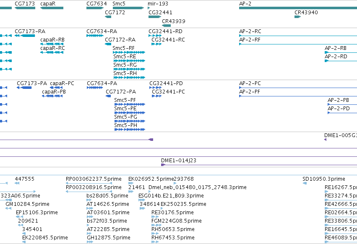Open transcript AP-2-RB

[x=341, y=52]
